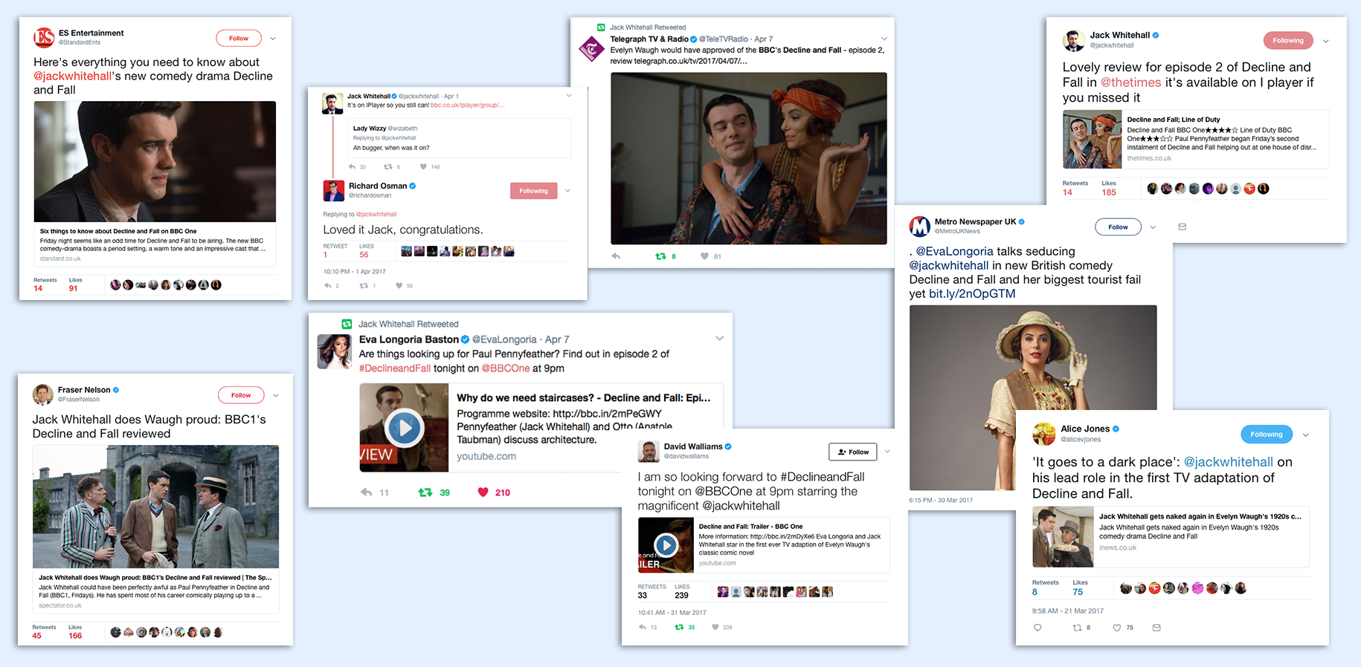
Task: Follow ES Entertainment account
Action: tap(239, 38)
